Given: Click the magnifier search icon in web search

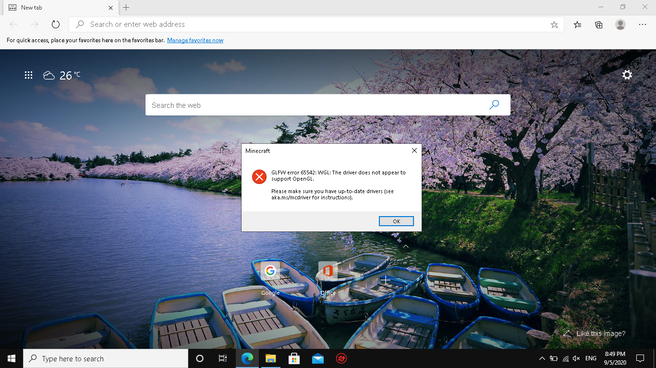Looking at the screenshot, I should coord(494,105).
